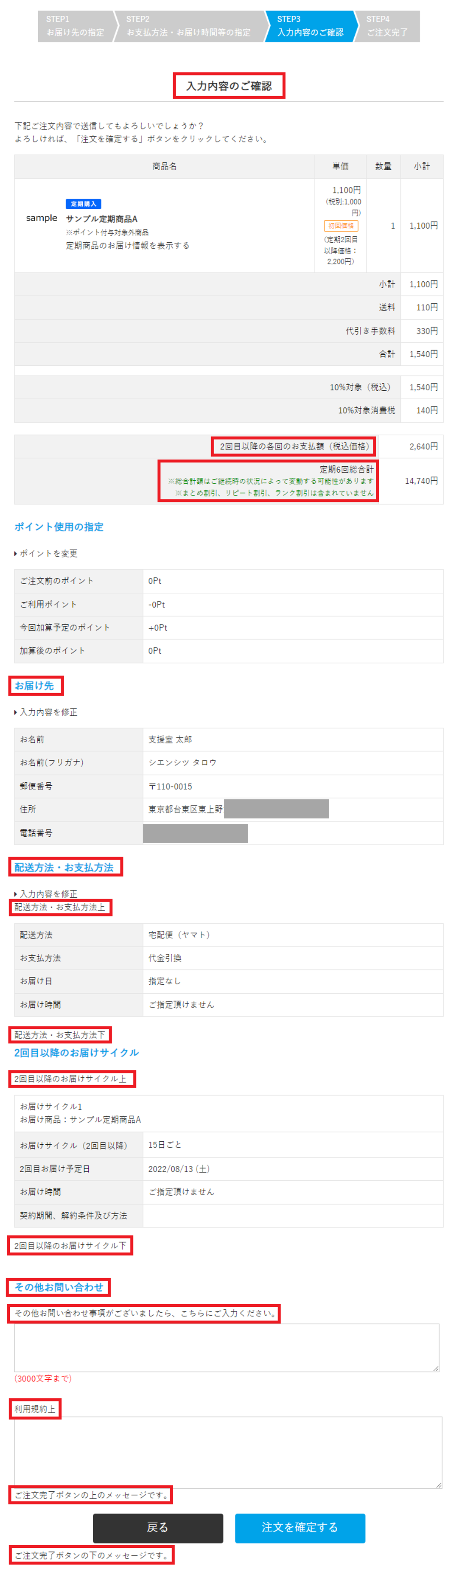Select the STEP3 入力内容のご確認 step
The image size is (462, 1580).
click(x=310, y=26)
